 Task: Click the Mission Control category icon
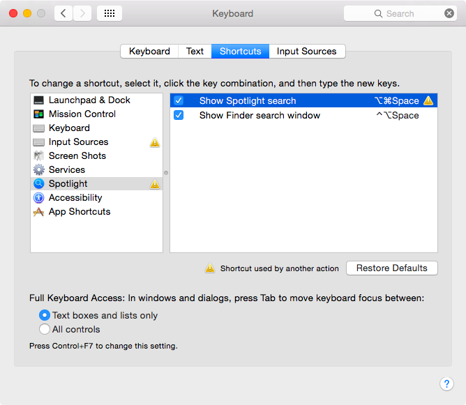[x=38, y=114]
